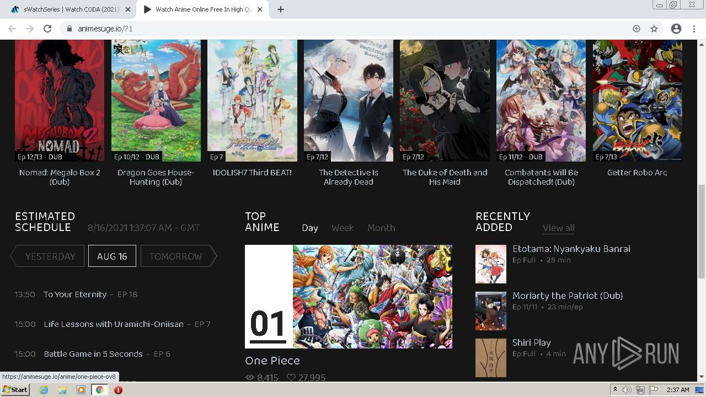
Task: Click the taskbar clock 2:37 AM
Action: click(678, 390)
